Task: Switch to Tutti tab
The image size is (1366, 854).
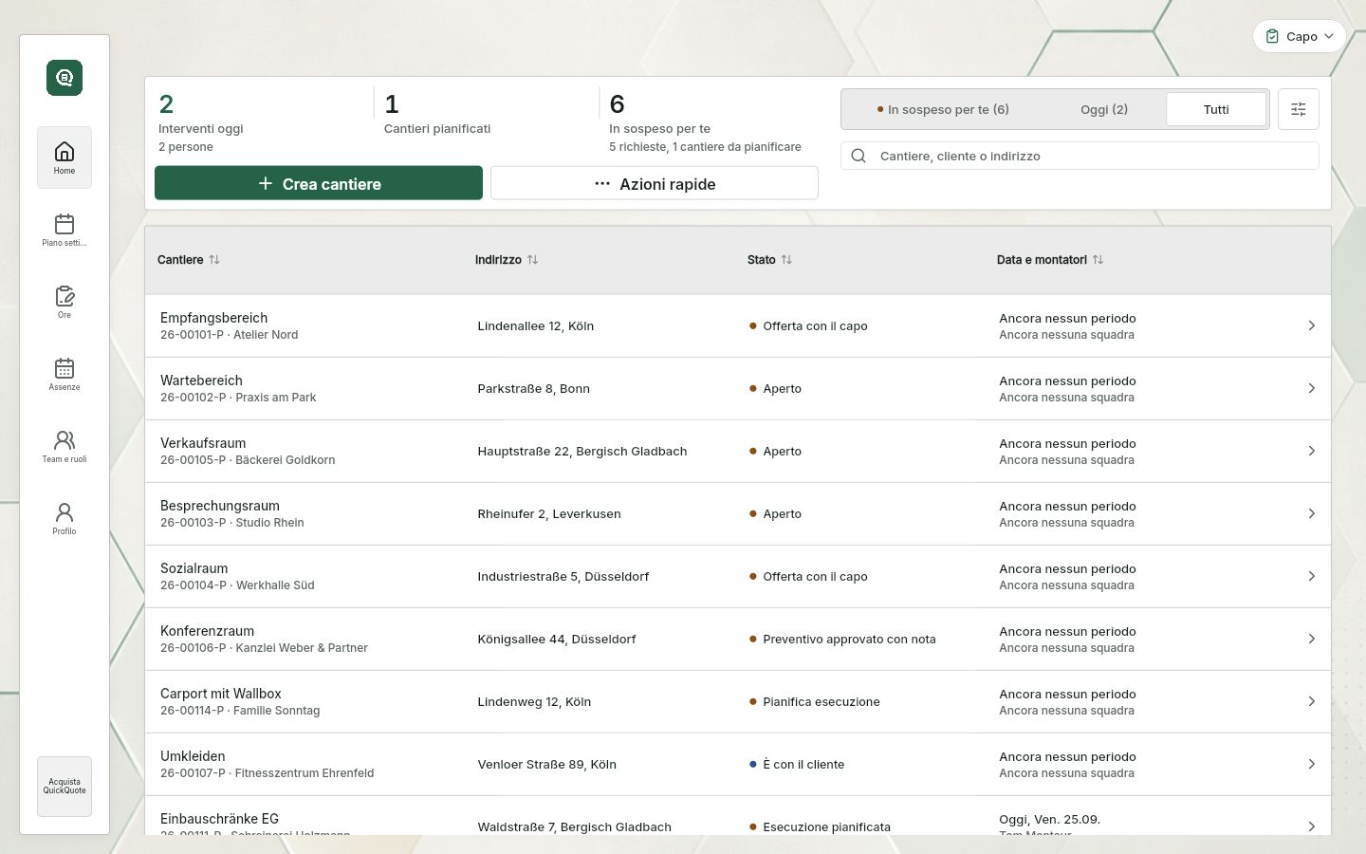Action: tap(1216, 109)
